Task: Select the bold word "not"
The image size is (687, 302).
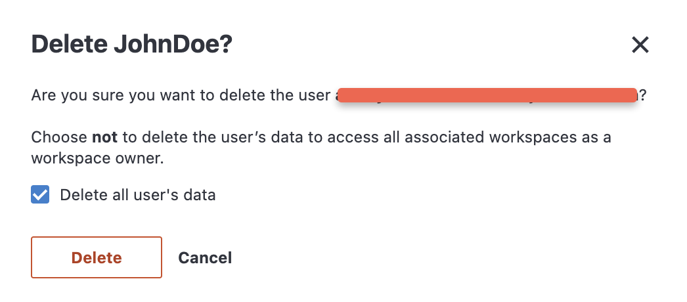Action: [103, 139]
